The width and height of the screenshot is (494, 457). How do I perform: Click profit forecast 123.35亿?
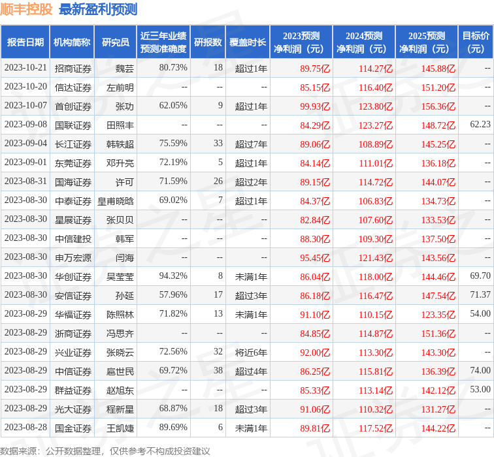click(438, 315)
